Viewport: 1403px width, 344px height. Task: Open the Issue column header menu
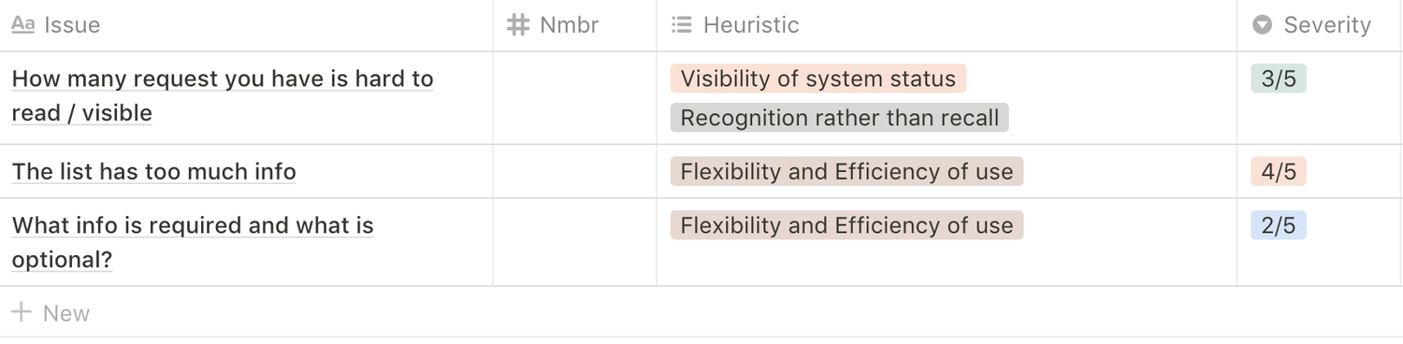pyautogui.click(x=246, y=25)
